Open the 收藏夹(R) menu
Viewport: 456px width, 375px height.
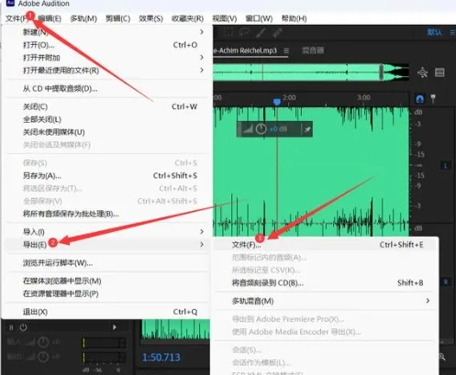point(188,18)
